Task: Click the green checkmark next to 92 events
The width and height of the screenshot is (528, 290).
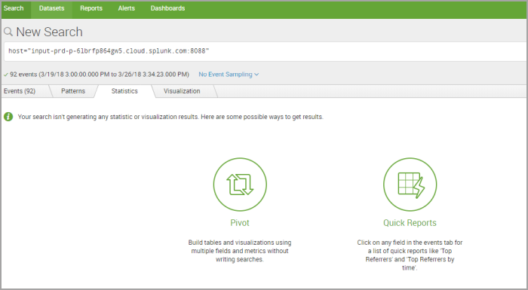Action: pos(6,75)
